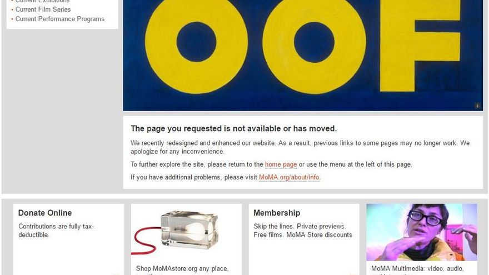The width and height of the screenshot is (489, 275).
Task: Open the Donate Online heading
Action: (x=45, y=213)
